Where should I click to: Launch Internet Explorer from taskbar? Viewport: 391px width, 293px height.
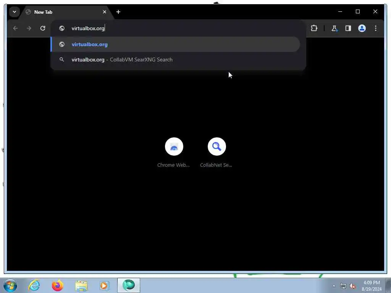(34, 285)
